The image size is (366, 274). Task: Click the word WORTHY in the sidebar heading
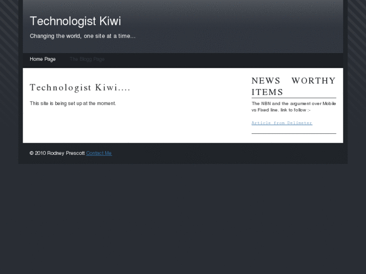click(313, 81)
